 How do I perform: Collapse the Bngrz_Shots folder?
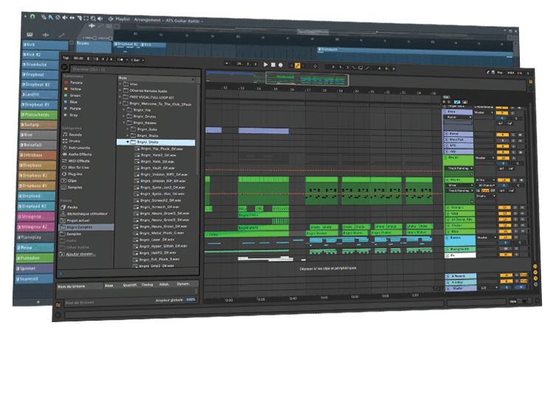[x=126, y=142]
